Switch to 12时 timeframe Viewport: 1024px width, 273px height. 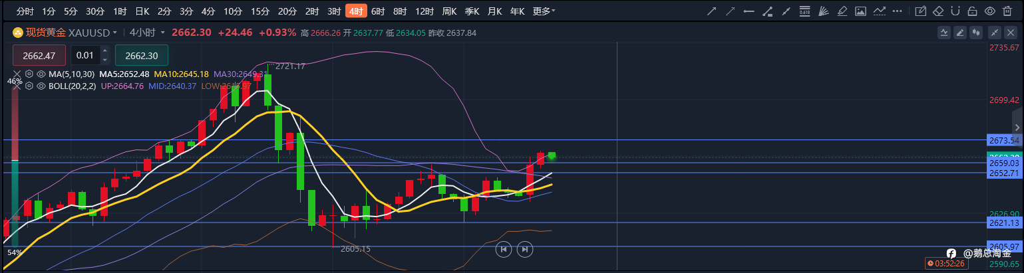[425, 11]
